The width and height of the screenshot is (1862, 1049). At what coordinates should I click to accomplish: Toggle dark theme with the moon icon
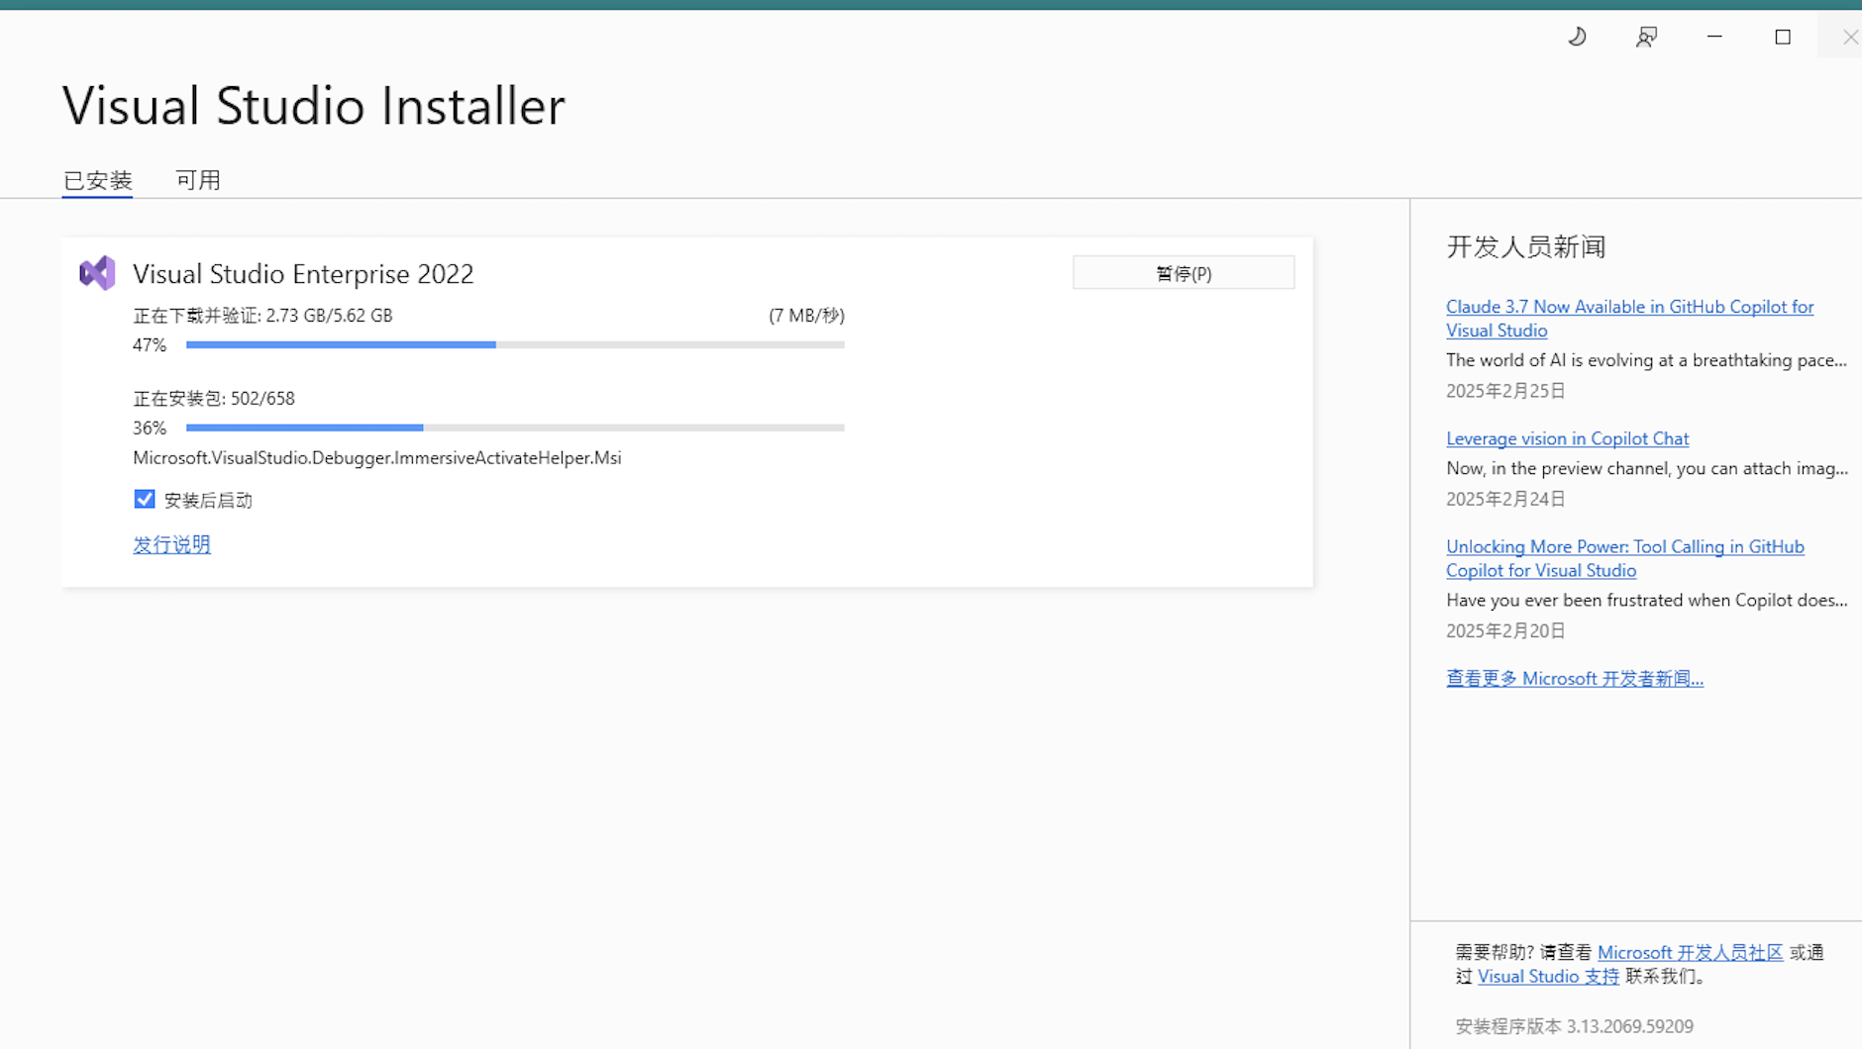1577,36
